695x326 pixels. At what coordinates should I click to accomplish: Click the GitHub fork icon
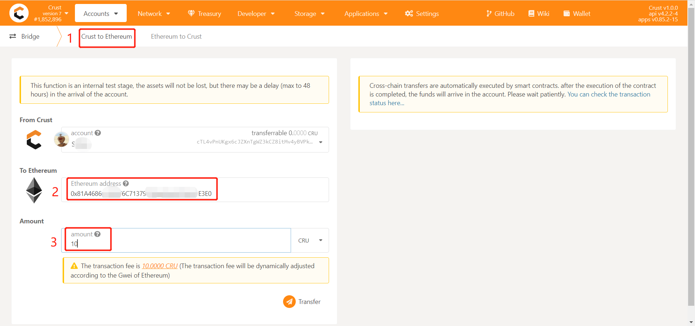point(489,13)
